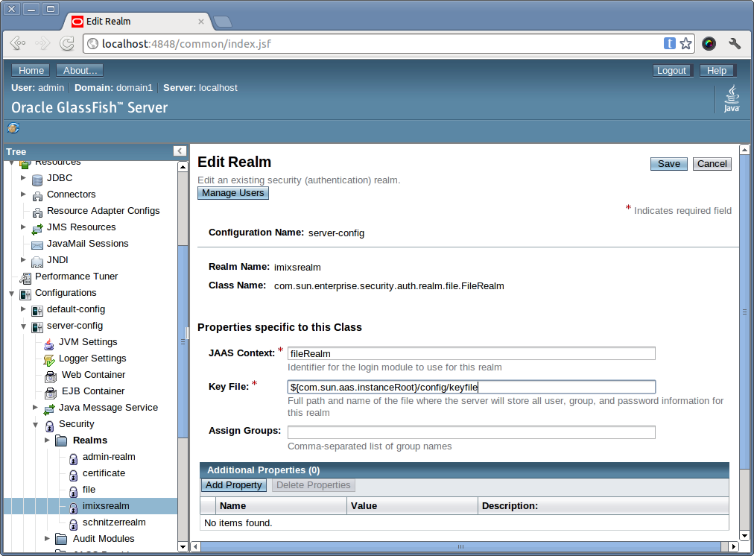Collapse the server-config tree node
This screenshot has width=754, height=556.
(x=23, y=326)
